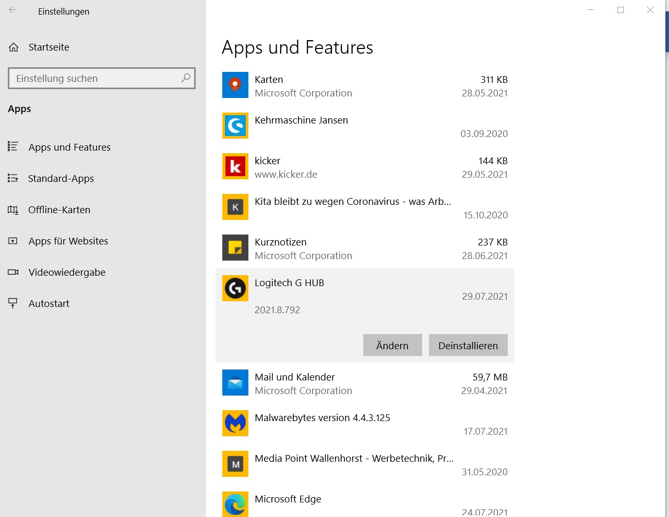Select the Kehrmaschine Jansen entry name
Screen dimensions: 669x517
301,120
